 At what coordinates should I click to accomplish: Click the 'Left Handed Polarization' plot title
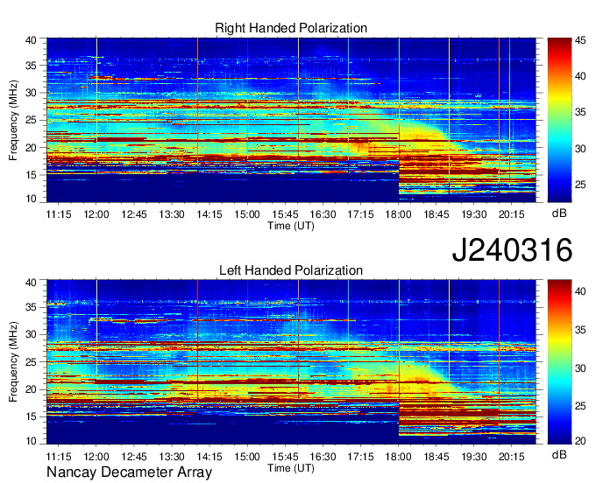291,270
